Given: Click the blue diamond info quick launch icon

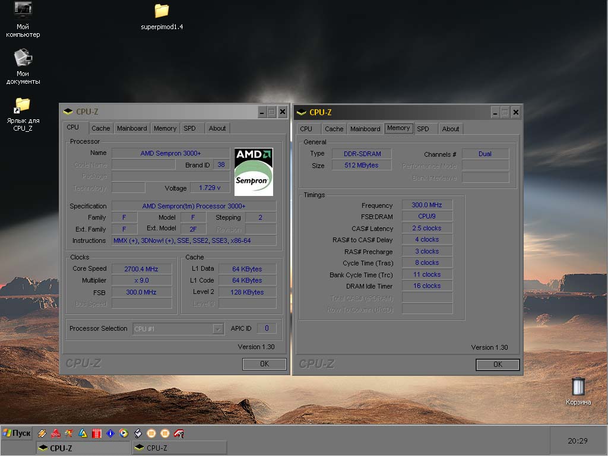Looking at the screenshot, I should (110, 433).
